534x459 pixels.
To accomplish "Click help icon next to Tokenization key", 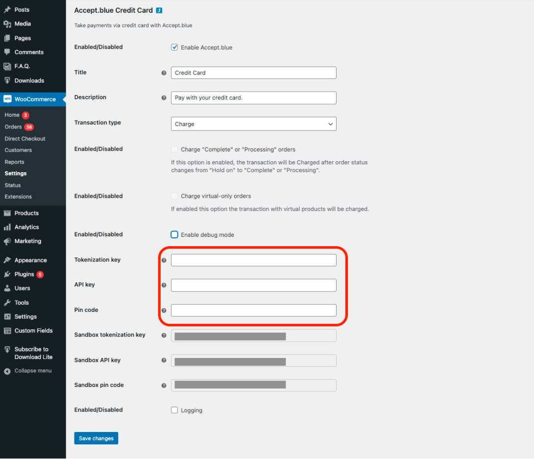I will pos(164,260).
